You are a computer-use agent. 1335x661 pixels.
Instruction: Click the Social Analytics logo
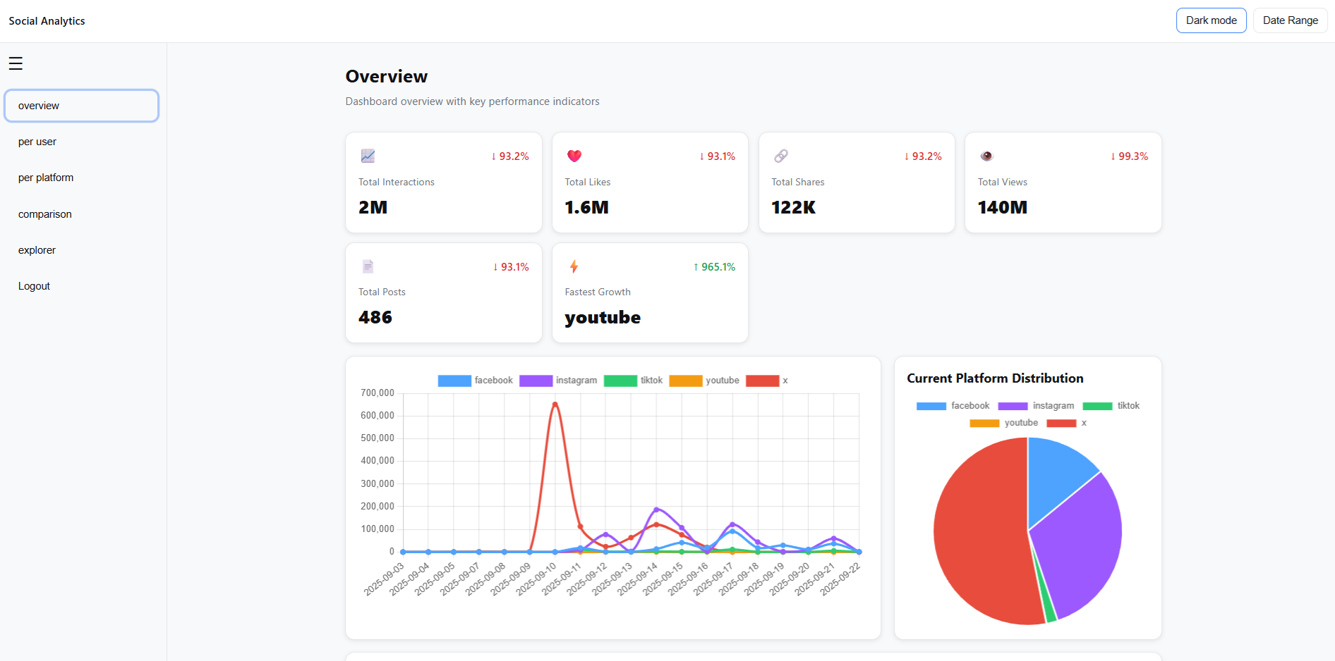click(x=47, y=20)
